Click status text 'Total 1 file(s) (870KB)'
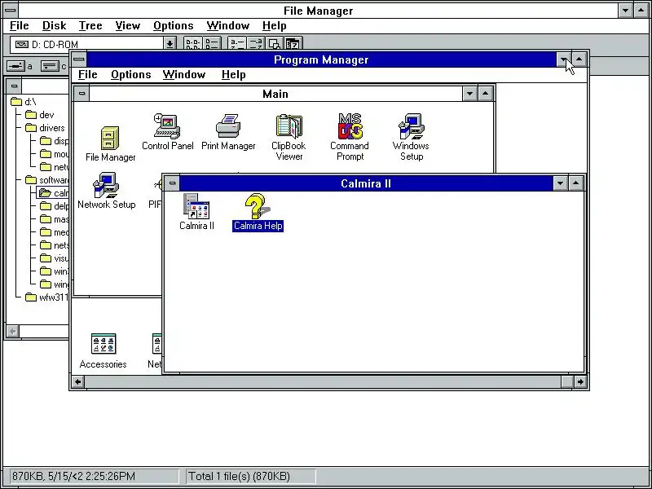Screen dimensions: 652x489 pyautogui.click(x=239, y=476)
